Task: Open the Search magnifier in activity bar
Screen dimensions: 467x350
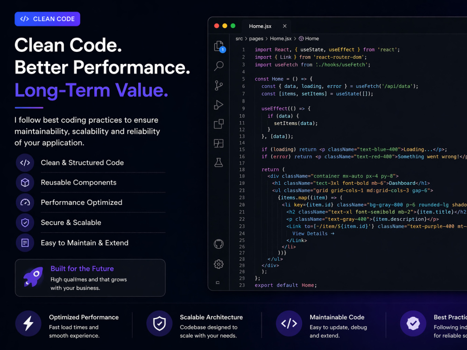Action: (219, 66)
